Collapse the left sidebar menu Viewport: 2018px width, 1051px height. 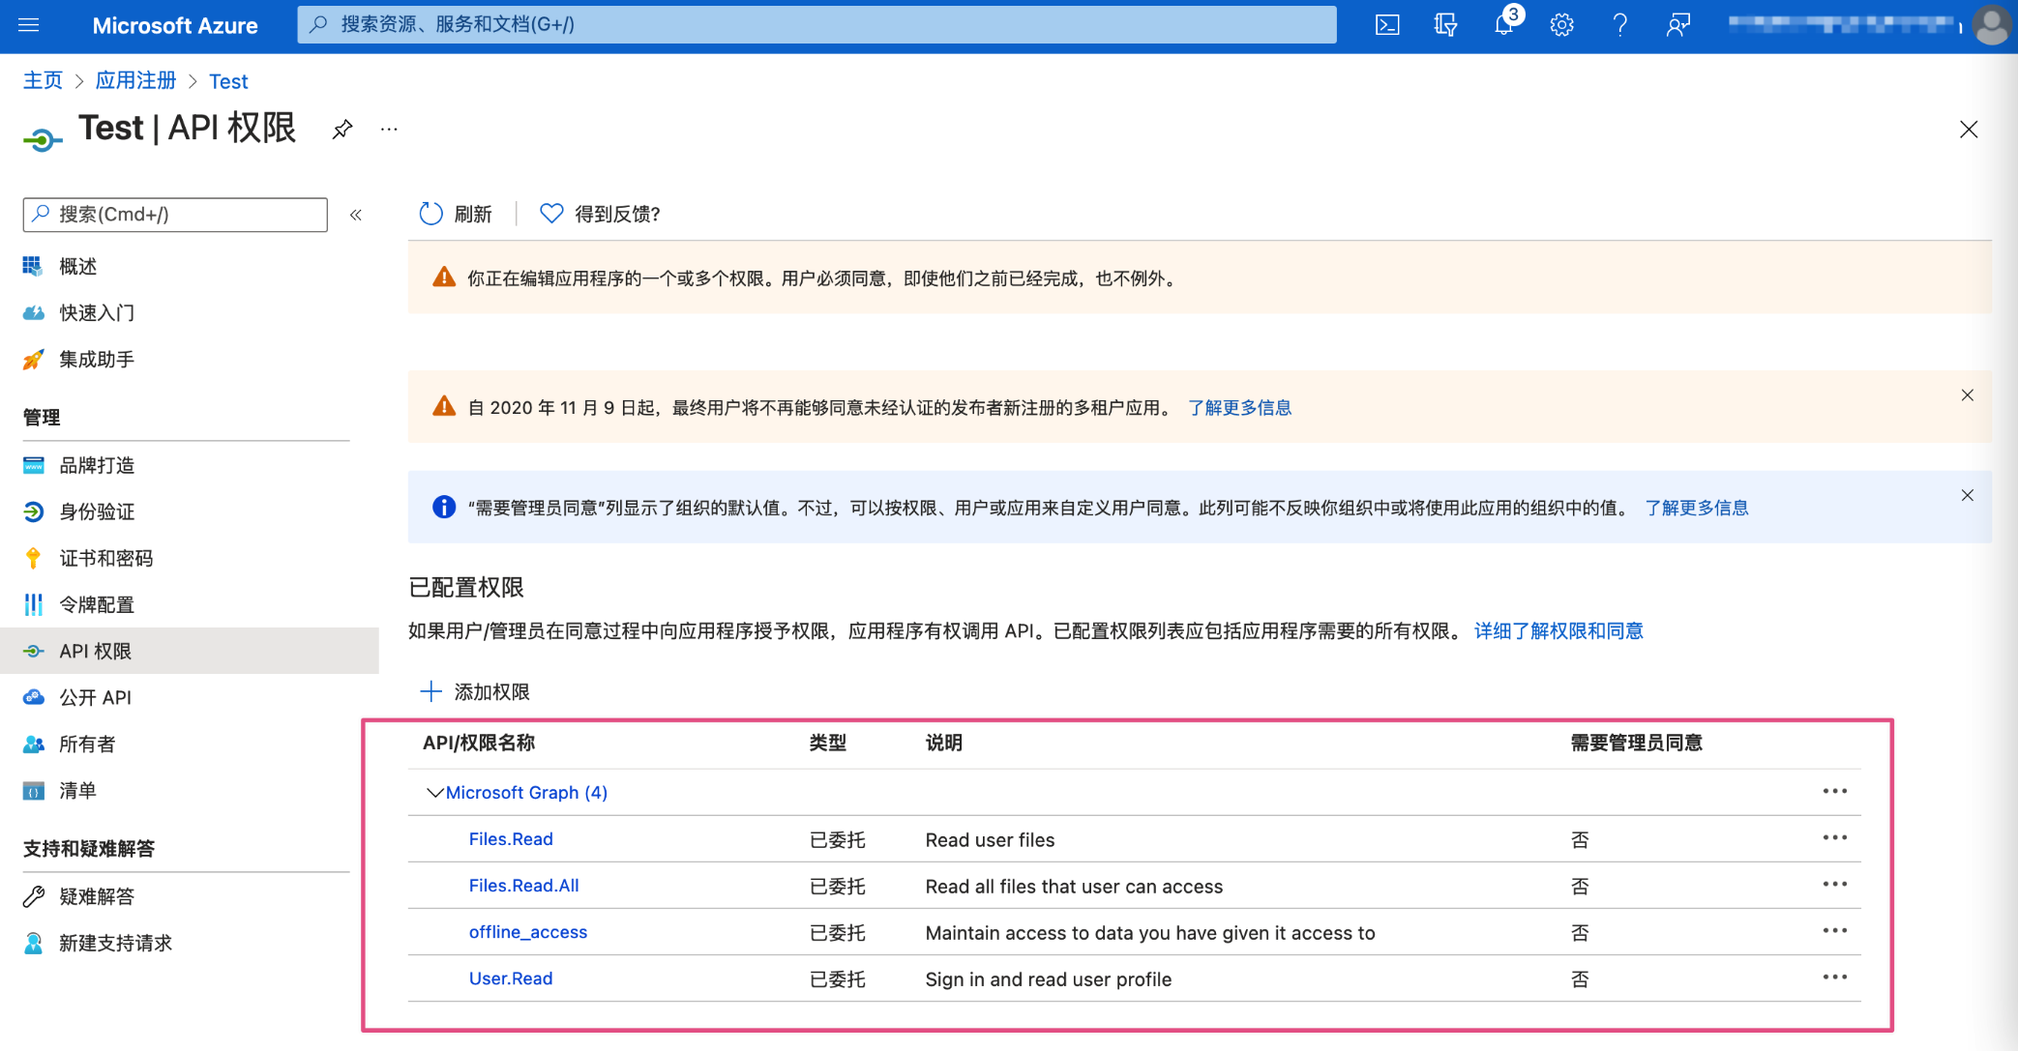coord(356,215)
